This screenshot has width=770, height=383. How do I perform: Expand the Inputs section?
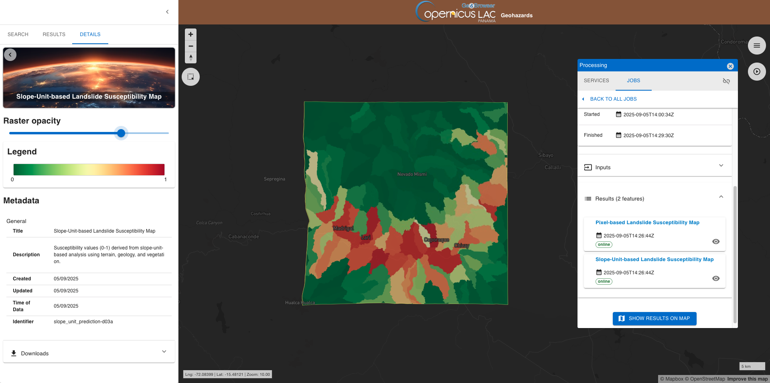[x=721, y=166]
